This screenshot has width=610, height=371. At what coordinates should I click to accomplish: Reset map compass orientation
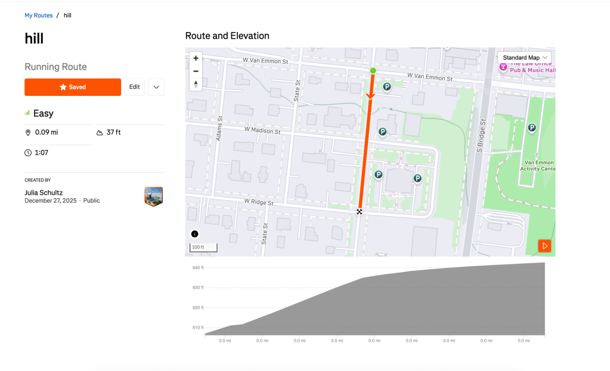(x=196, y=84)
